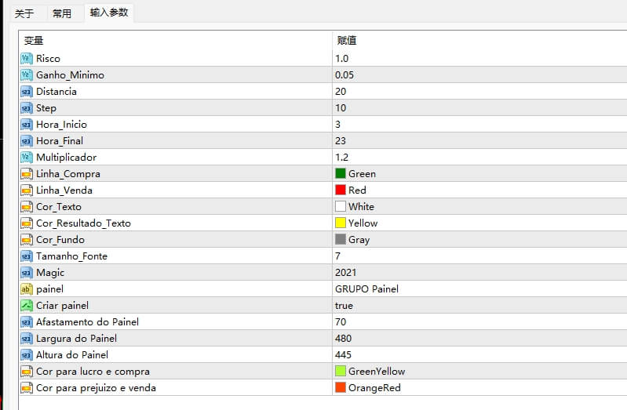
Task: Click the icon beside Multiplicador
Action: pyautogui.click(x=26, y=158)
